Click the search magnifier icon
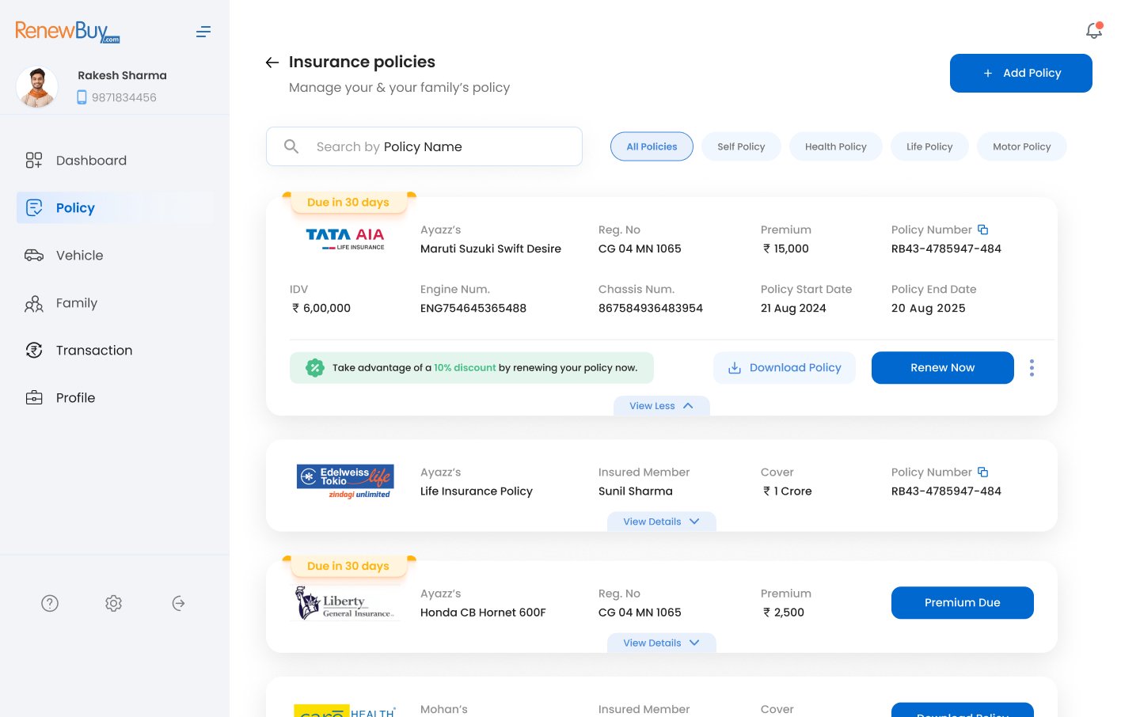The image size is (1140, 717). 291,146
